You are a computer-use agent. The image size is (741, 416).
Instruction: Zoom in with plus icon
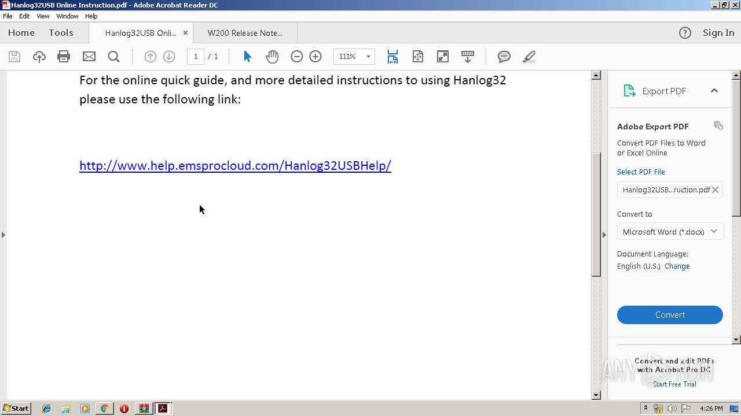[316, 57]
